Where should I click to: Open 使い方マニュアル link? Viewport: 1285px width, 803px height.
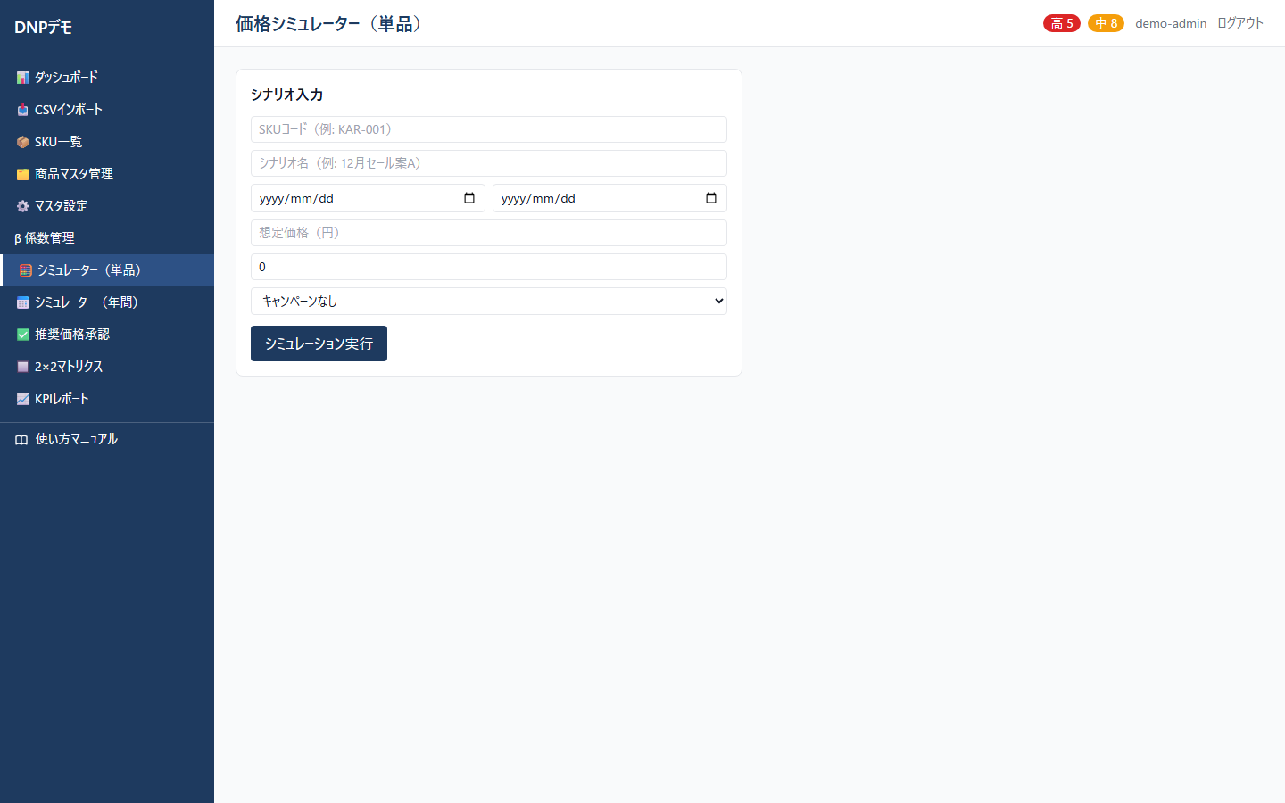pyautogui.click(x=107, y=439)
